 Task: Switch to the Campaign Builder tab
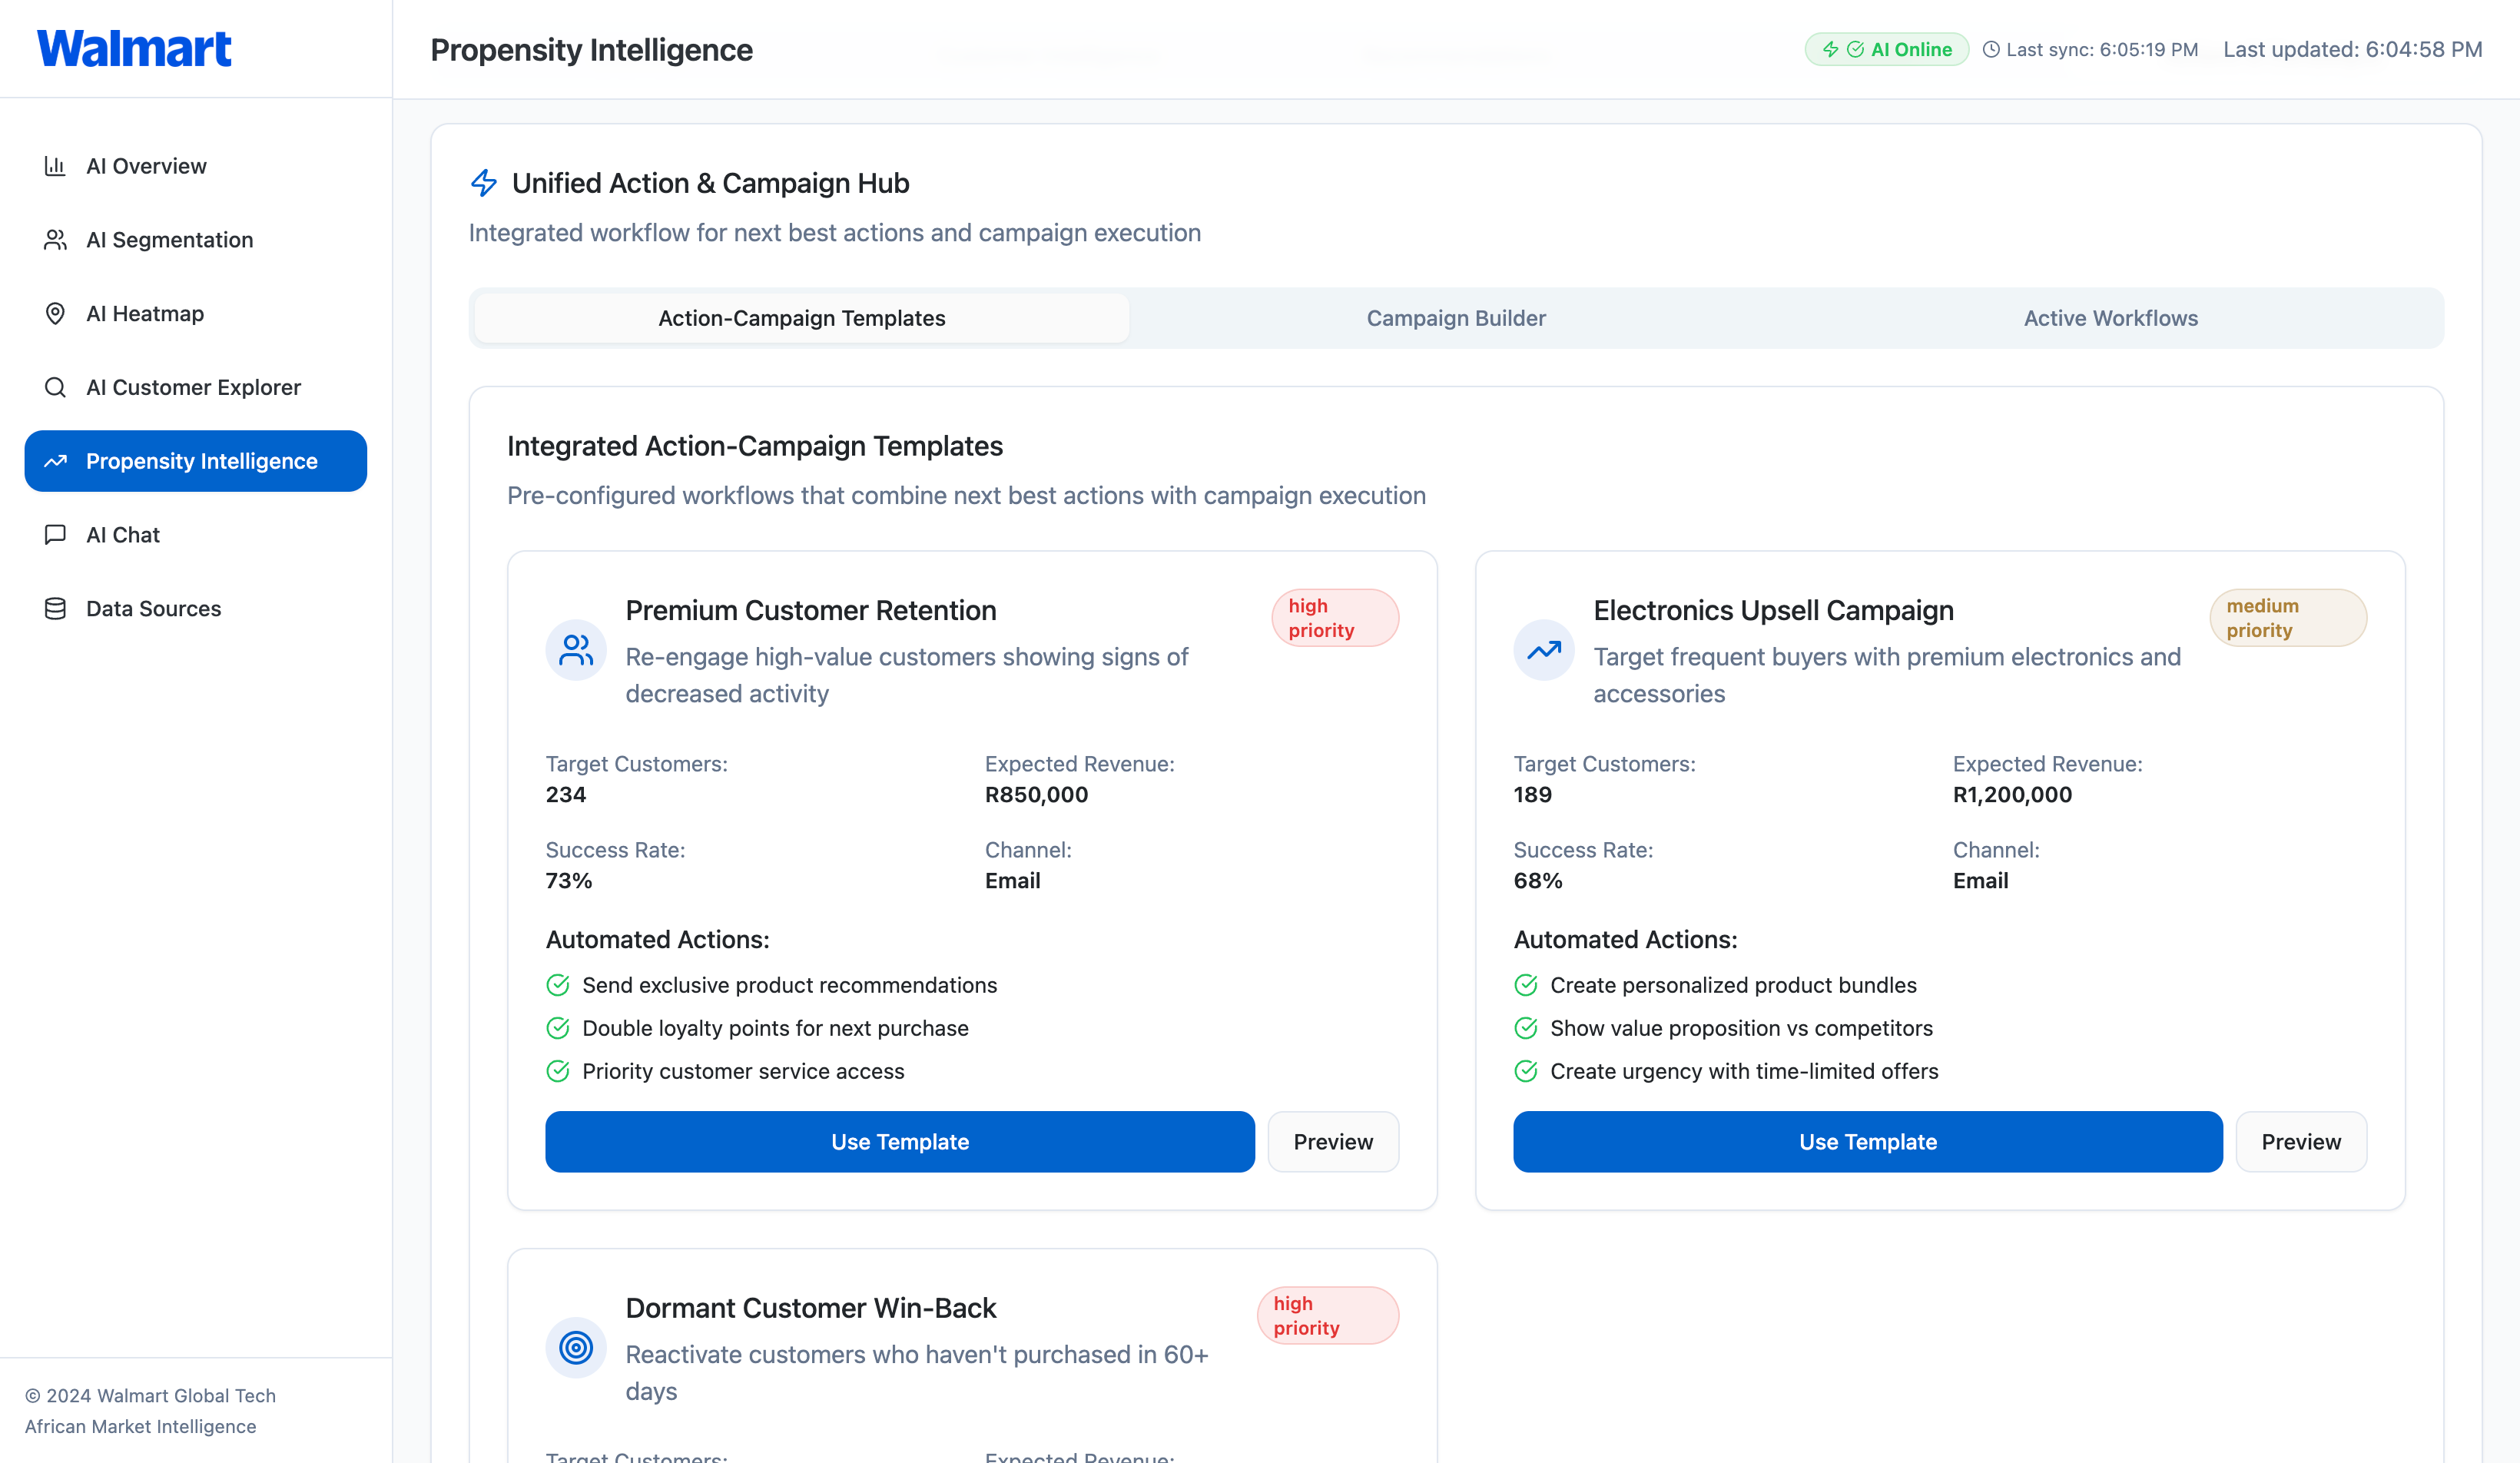pyautogui.click(x=1456, y=318)
